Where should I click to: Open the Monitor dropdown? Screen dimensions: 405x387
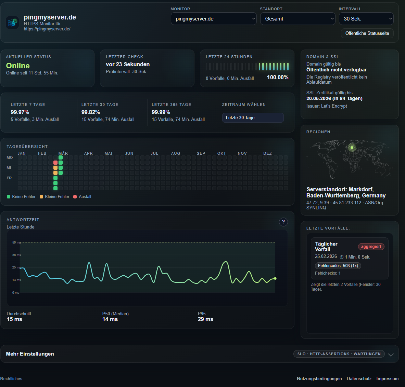pos(214,19)
